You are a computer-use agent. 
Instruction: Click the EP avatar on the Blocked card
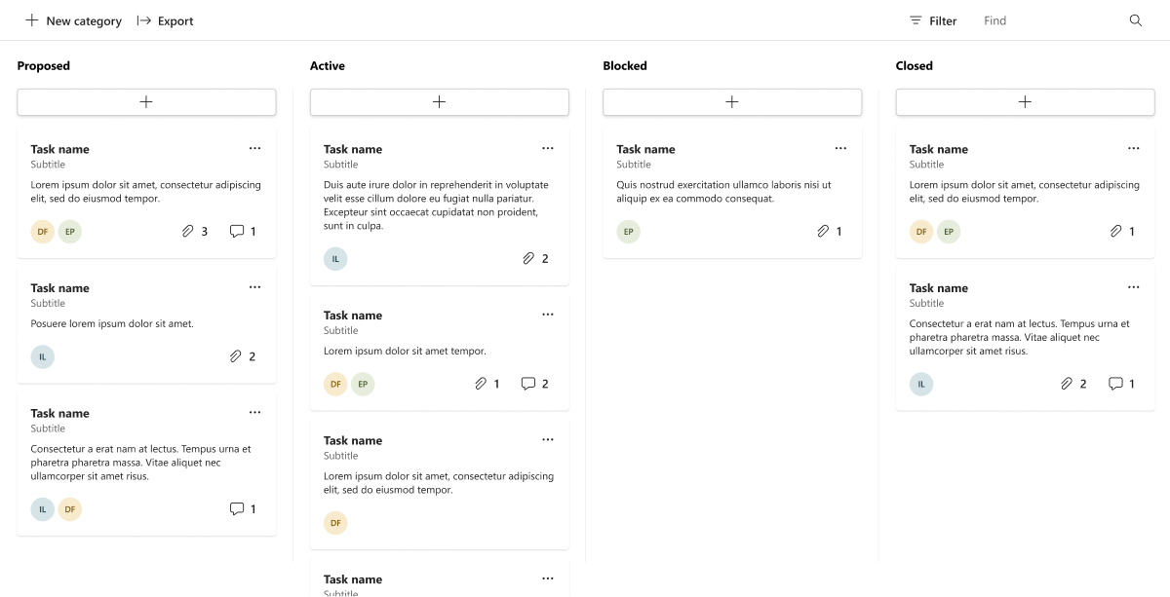(629, 232)
